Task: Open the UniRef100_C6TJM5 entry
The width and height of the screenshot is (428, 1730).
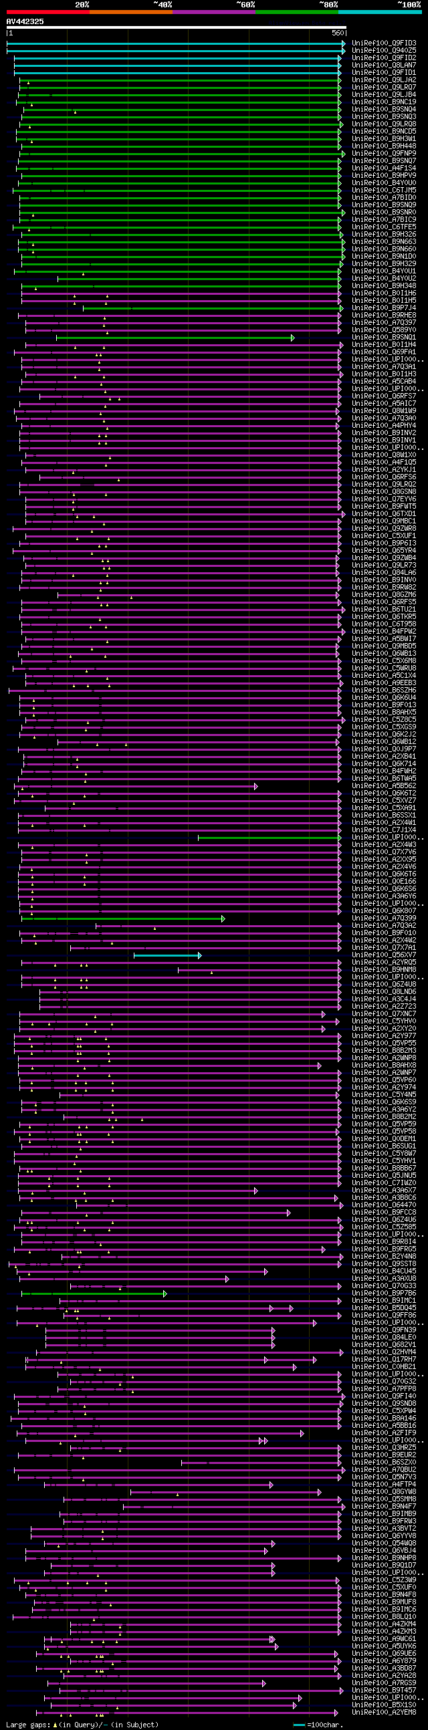Action: (384, 191)
